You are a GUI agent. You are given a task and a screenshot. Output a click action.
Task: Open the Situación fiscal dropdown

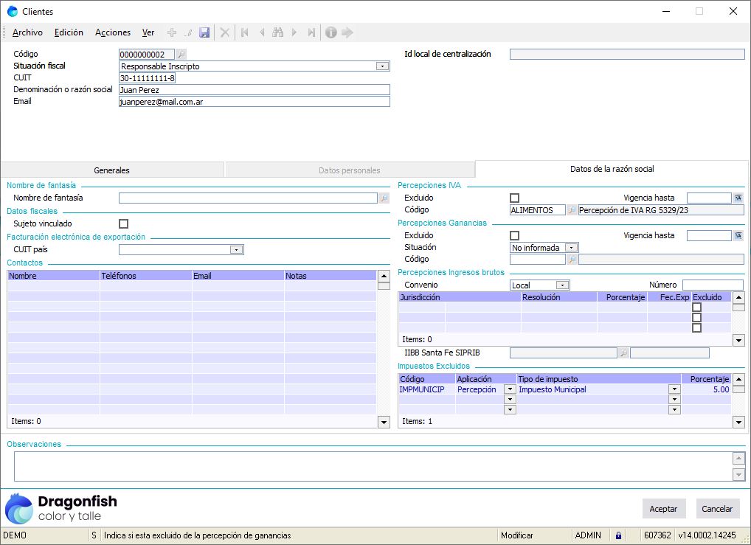coord(382,66)
